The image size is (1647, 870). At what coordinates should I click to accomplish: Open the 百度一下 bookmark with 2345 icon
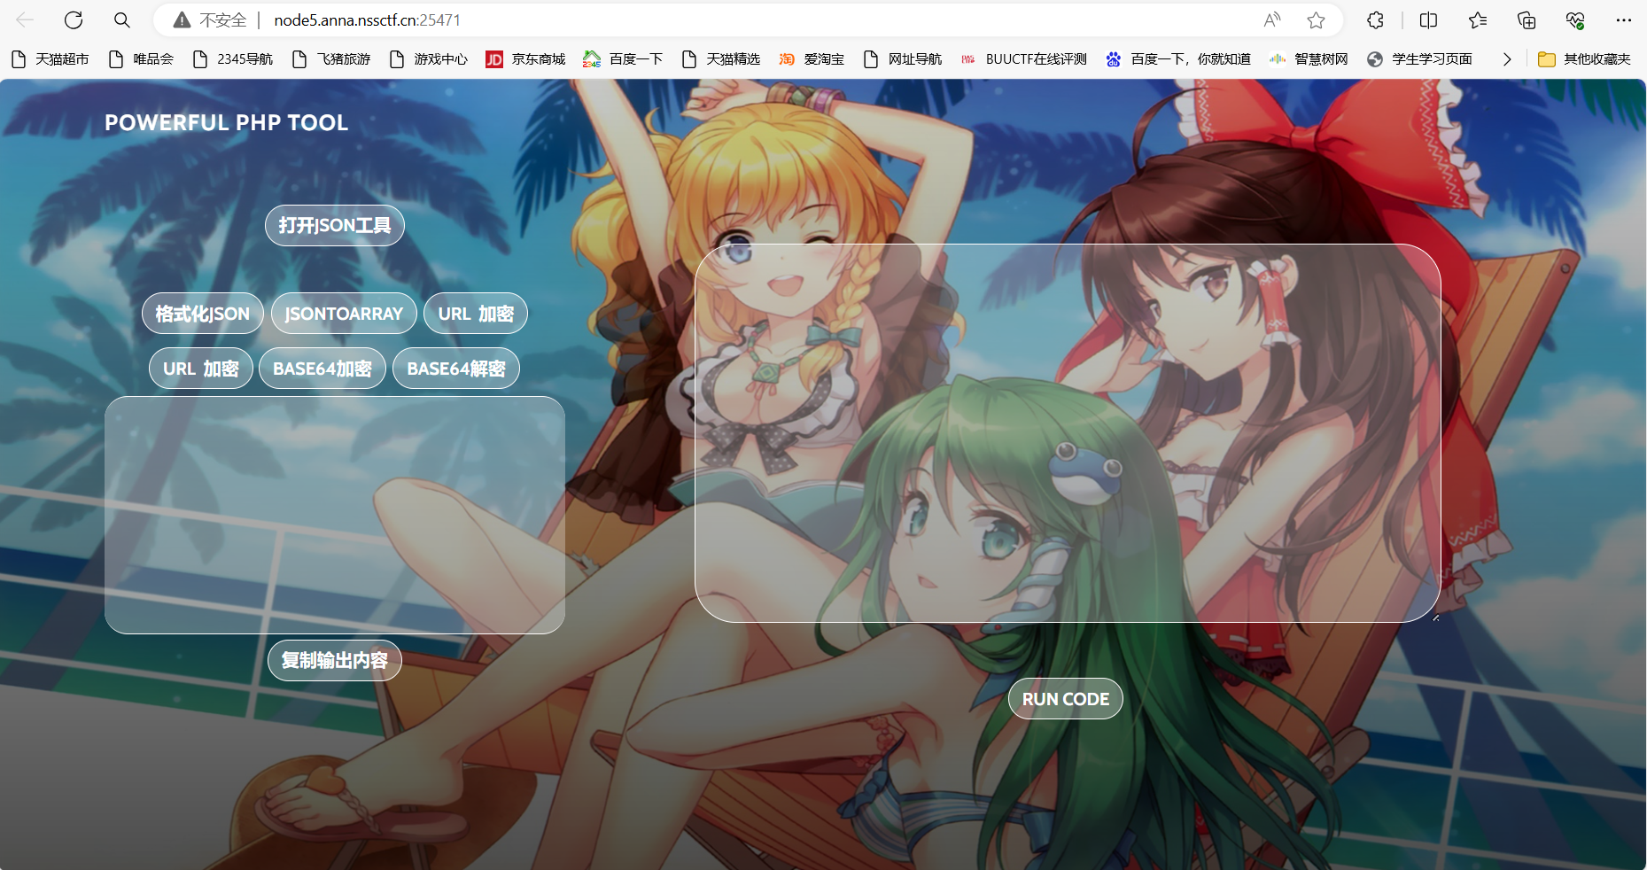(x=624, y=59)
